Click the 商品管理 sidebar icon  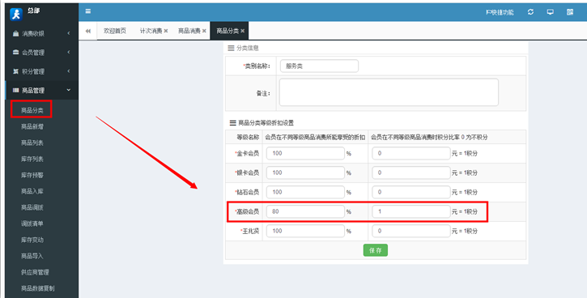(15, 90)
